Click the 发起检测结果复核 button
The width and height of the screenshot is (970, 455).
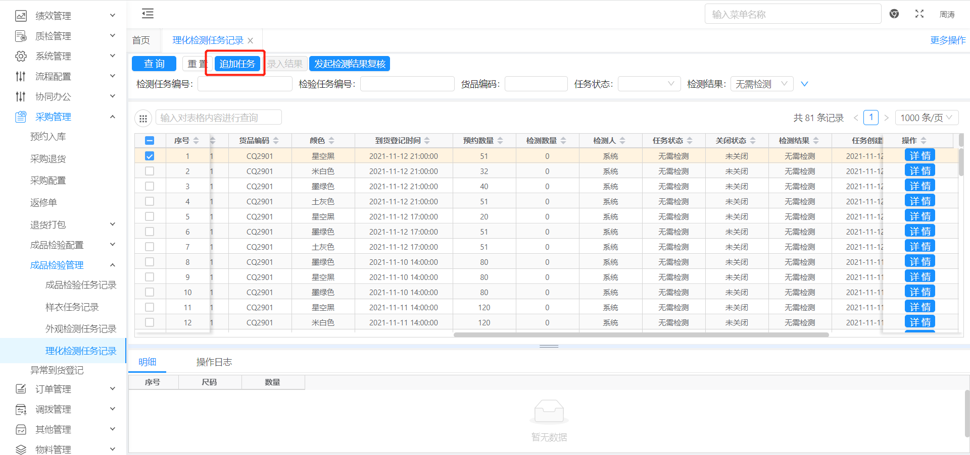coord(350,64)
